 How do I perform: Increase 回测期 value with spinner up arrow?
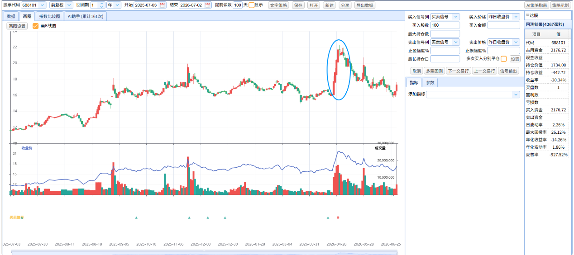tap(101, 3)
